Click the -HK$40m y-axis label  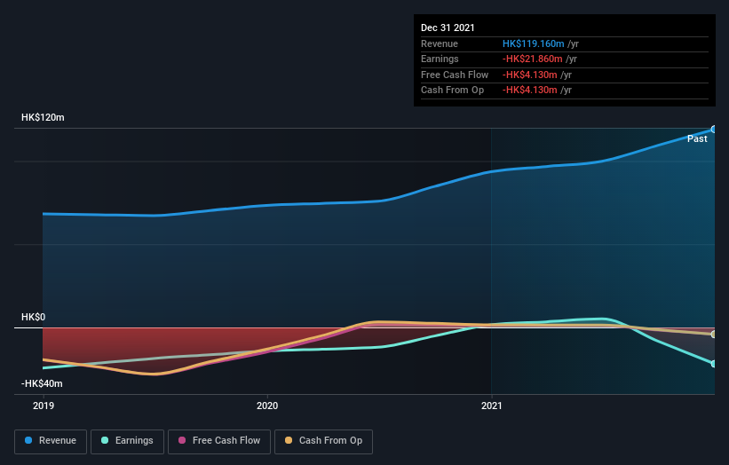[44, 383]
